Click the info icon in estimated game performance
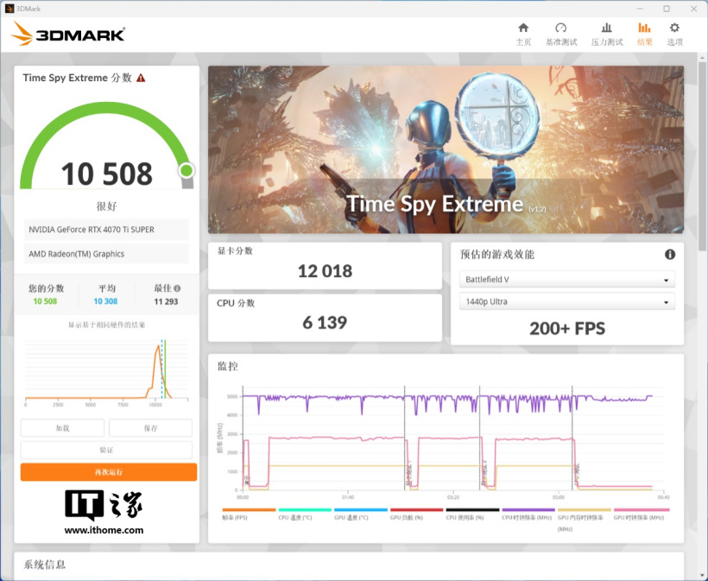The image size is (708, 581). [670, 255]
